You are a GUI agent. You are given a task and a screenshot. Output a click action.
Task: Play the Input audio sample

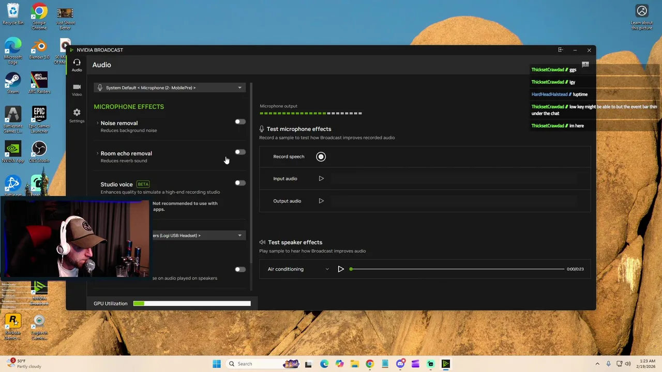pos(321,179)
